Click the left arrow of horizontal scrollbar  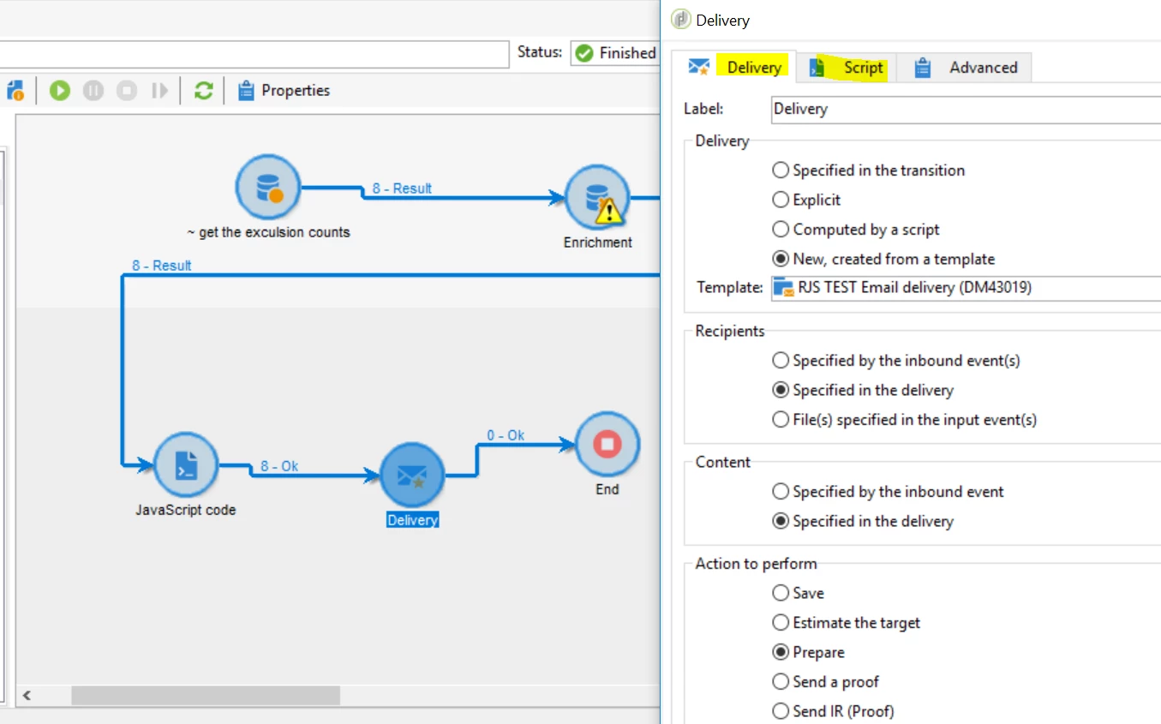27,695
